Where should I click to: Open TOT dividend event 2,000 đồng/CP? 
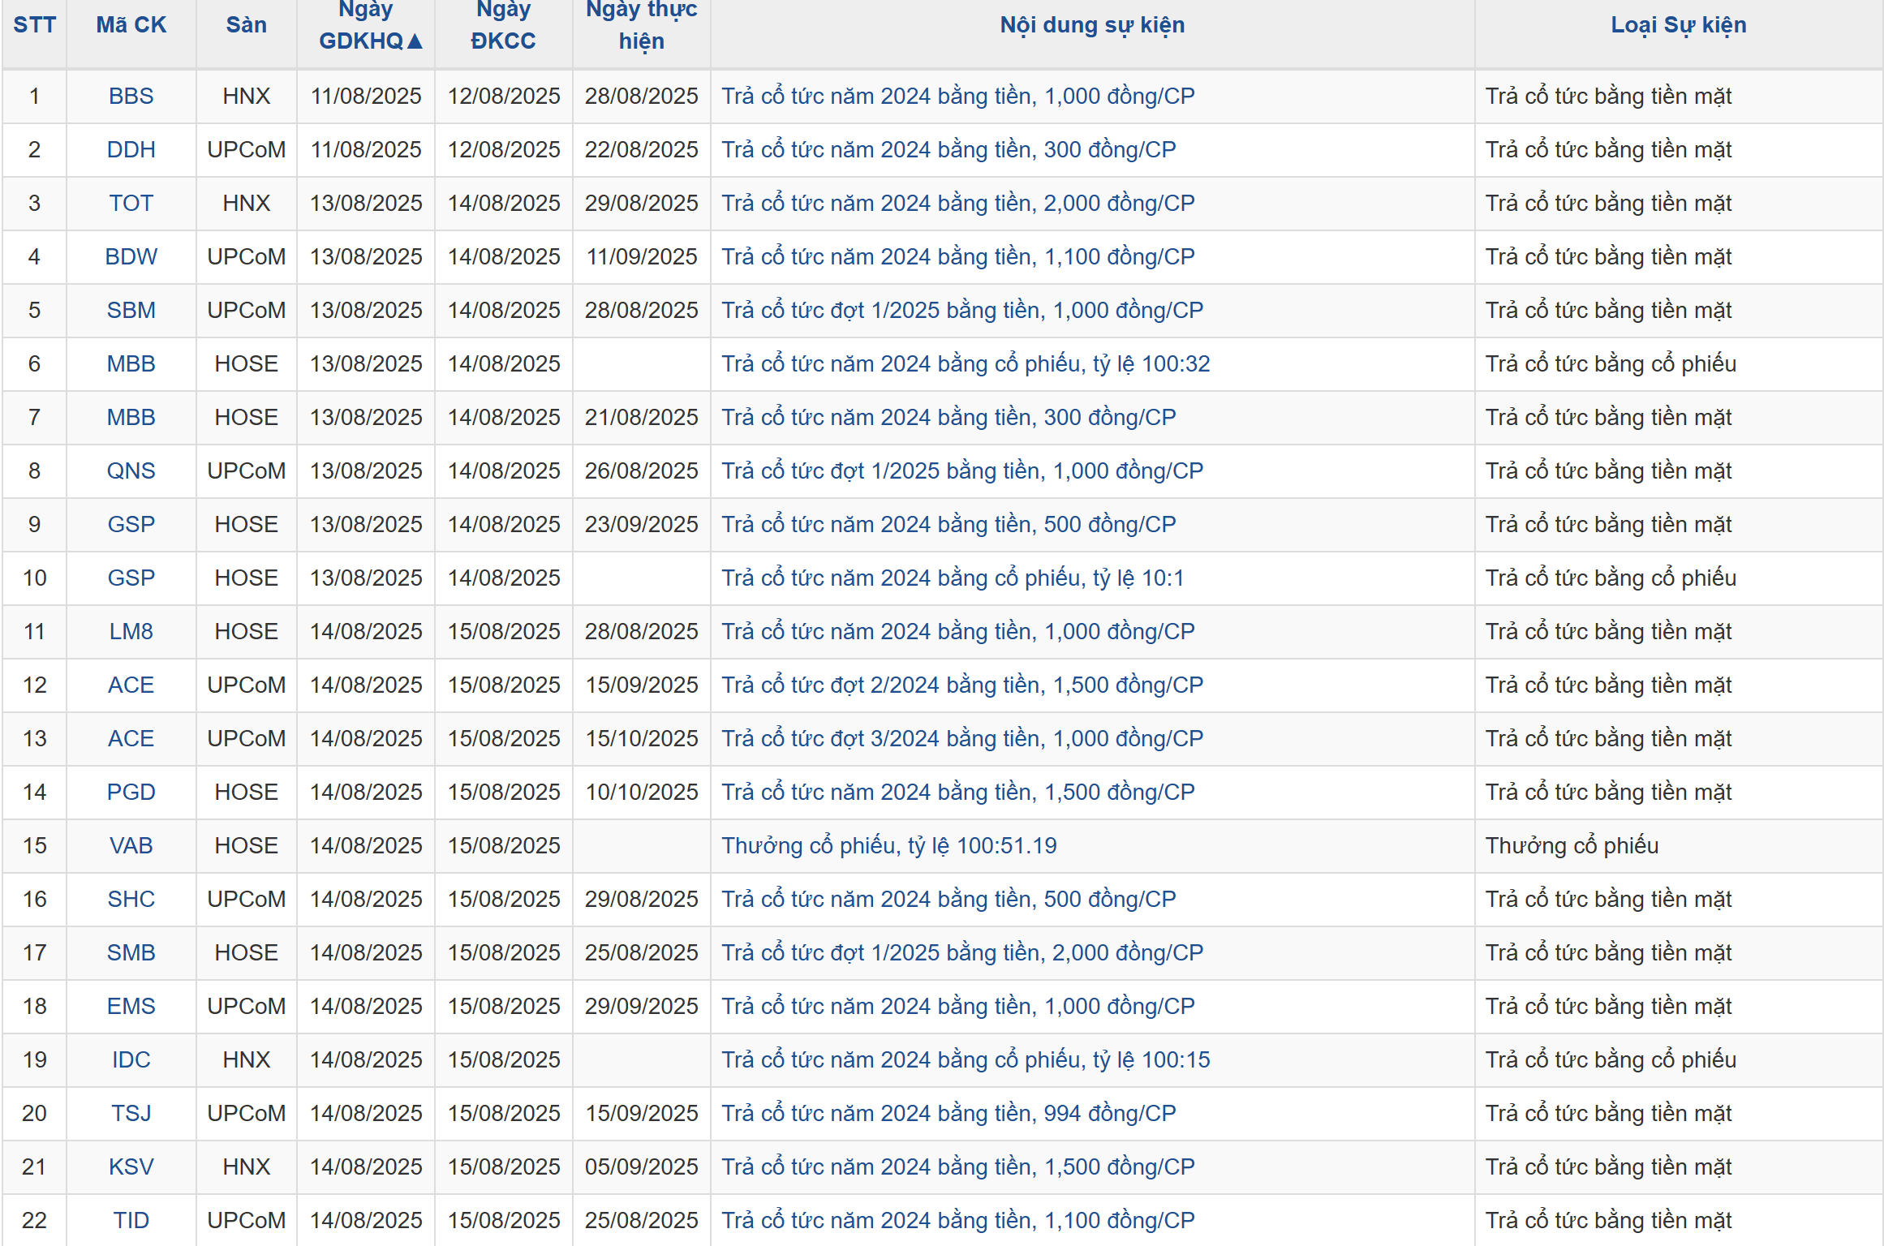pos(958,204)
